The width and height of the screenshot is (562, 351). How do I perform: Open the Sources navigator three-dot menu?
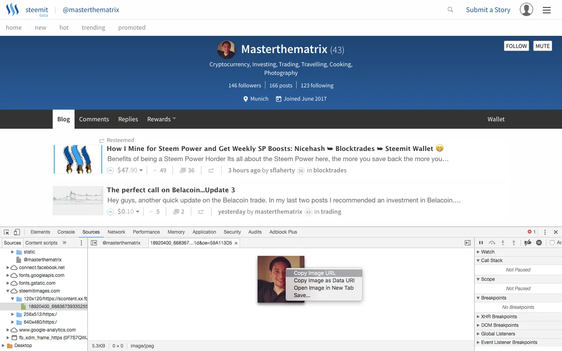(81, 243)
